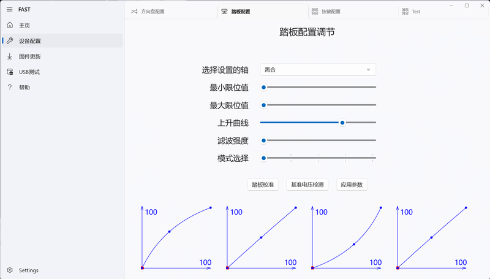Click the shuffle icon on 方向盘配置 tab
The width and height of the screenshot is (490, 279).
tap(134, 11)
